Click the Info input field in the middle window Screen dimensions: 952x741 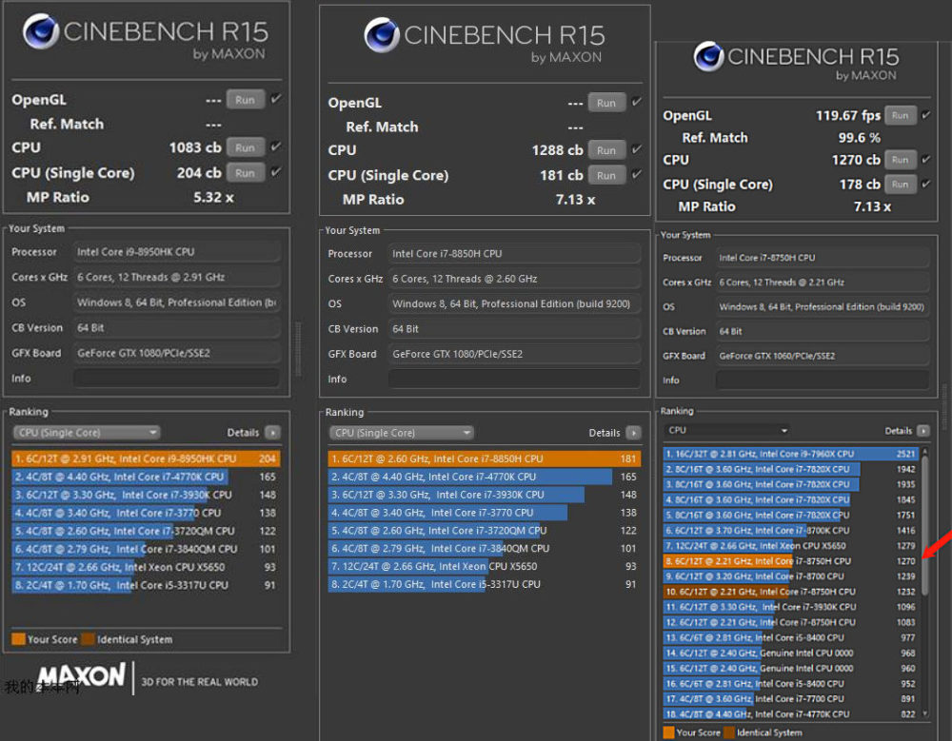514,380
